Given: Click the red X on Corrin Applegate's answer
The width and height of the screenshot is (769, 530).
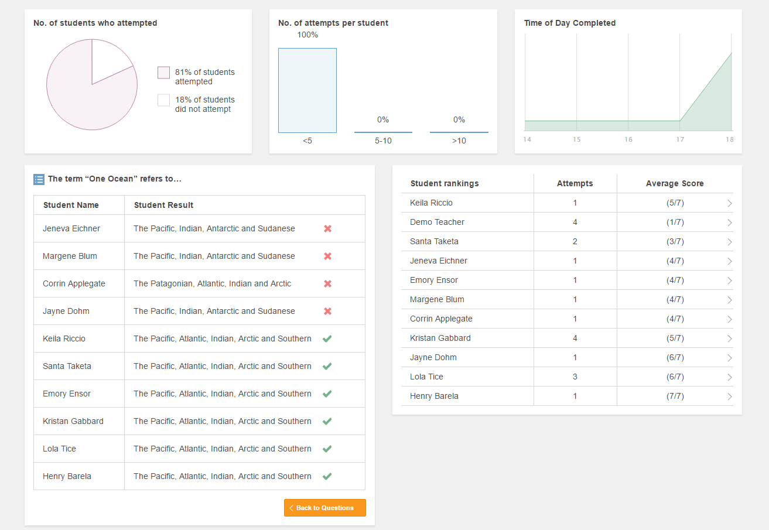Looking at the screenshot, I should [x=327, y=283].
